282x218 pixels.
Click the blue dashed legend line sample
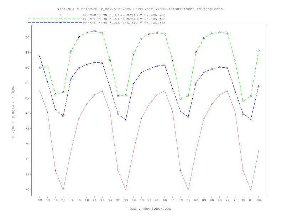click(x=55, y=23)
